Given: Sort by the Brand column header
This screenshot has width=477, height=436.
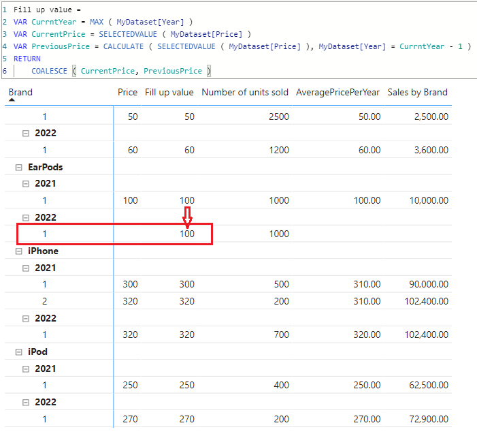Looking at the screenshot, I should [20, 92].
